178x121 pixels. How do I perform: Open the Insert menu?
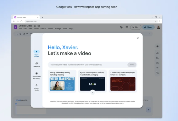pos(36,29)
